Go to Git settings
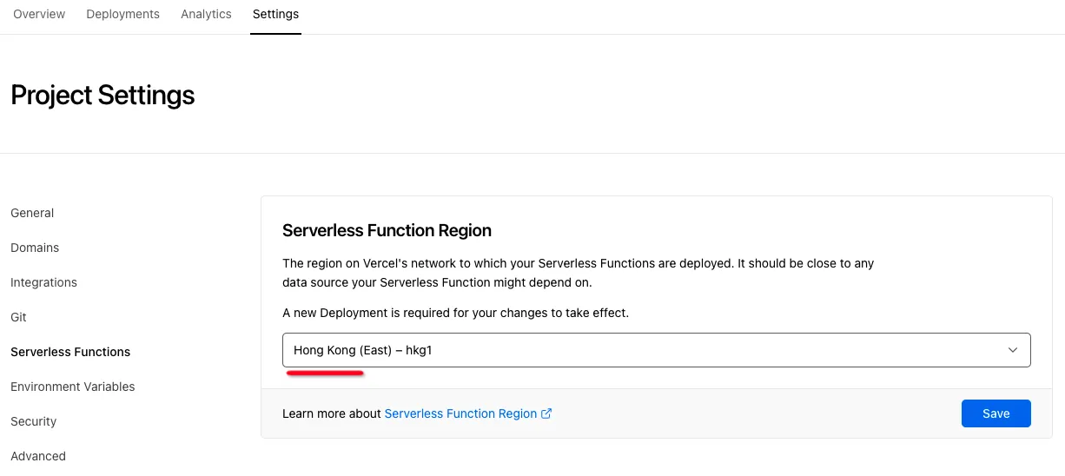 [18, 317]
